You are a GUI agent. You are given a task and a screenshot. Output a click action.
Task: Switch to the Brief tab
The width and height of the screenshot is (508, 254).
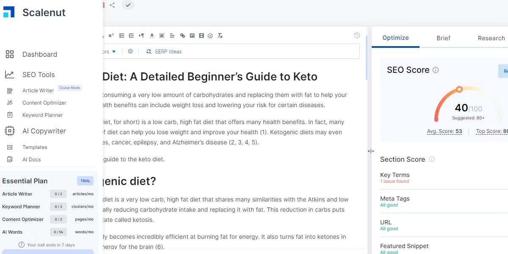[443, 38]
